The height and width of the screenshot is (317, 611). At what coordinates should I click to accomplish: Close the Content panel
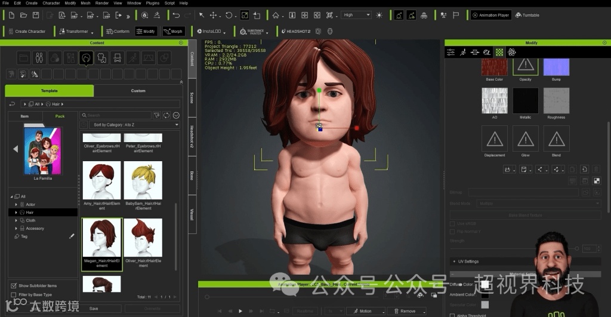181,42
